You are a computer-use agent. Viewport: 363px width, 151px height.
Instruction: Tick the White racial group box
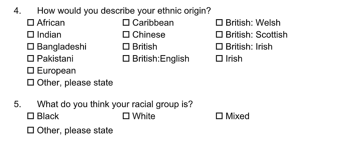coord(126,116)
